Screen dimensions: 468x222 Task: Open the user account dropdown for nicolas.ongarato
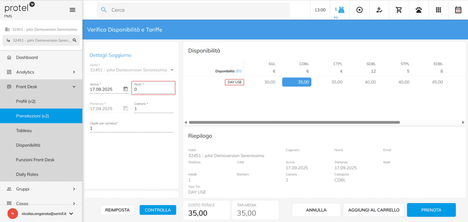tap(71, 213)
